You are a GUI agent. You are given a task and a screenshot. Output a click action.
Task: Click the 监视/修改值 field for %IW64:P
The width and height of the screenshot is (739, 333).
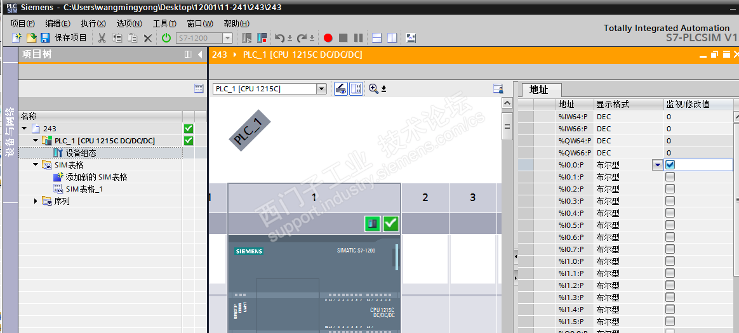point(699,116)
